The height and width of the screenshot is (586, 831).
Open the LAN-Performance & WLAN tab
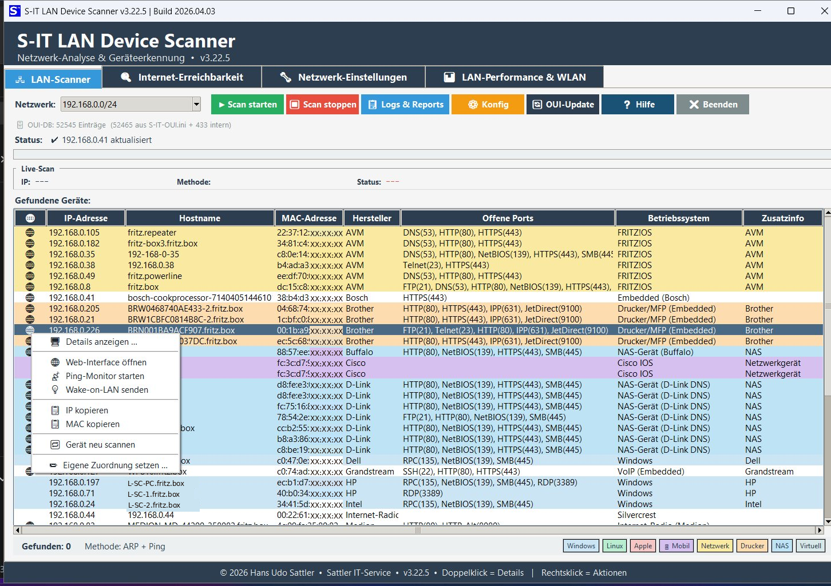coord(515,77)
